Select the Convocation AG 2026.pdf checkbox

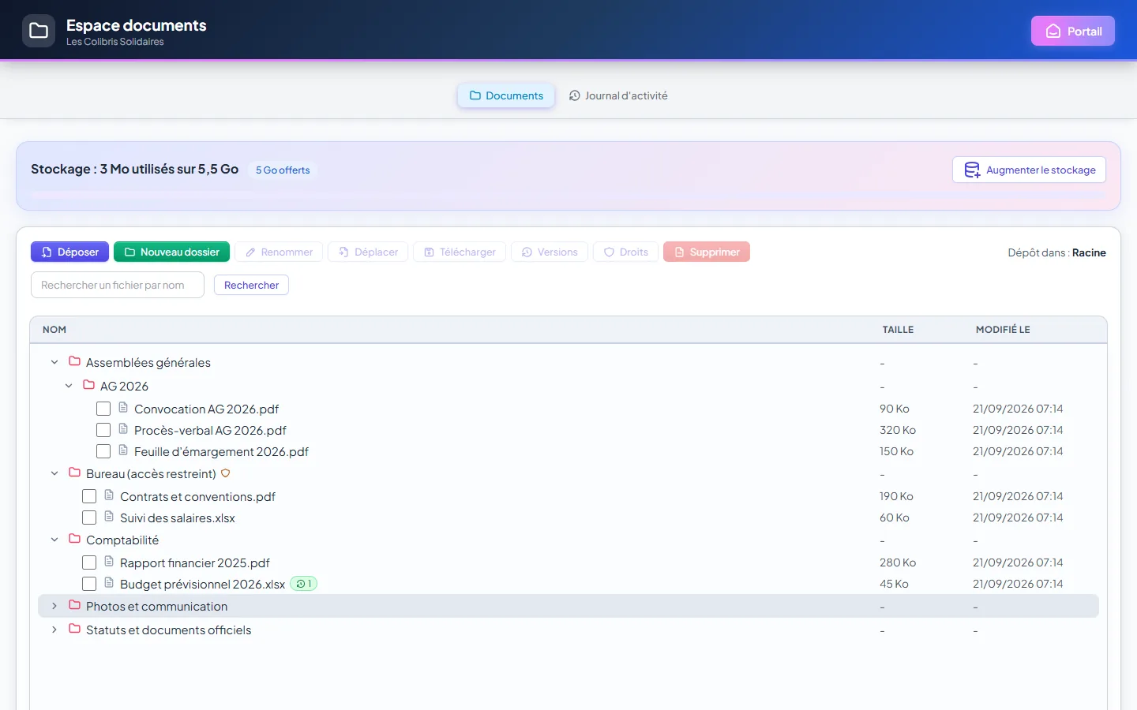(x=103, y=409)
